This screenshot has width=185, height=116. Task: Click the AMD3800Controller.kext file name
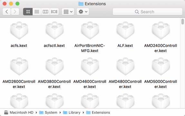pos(54,84)
